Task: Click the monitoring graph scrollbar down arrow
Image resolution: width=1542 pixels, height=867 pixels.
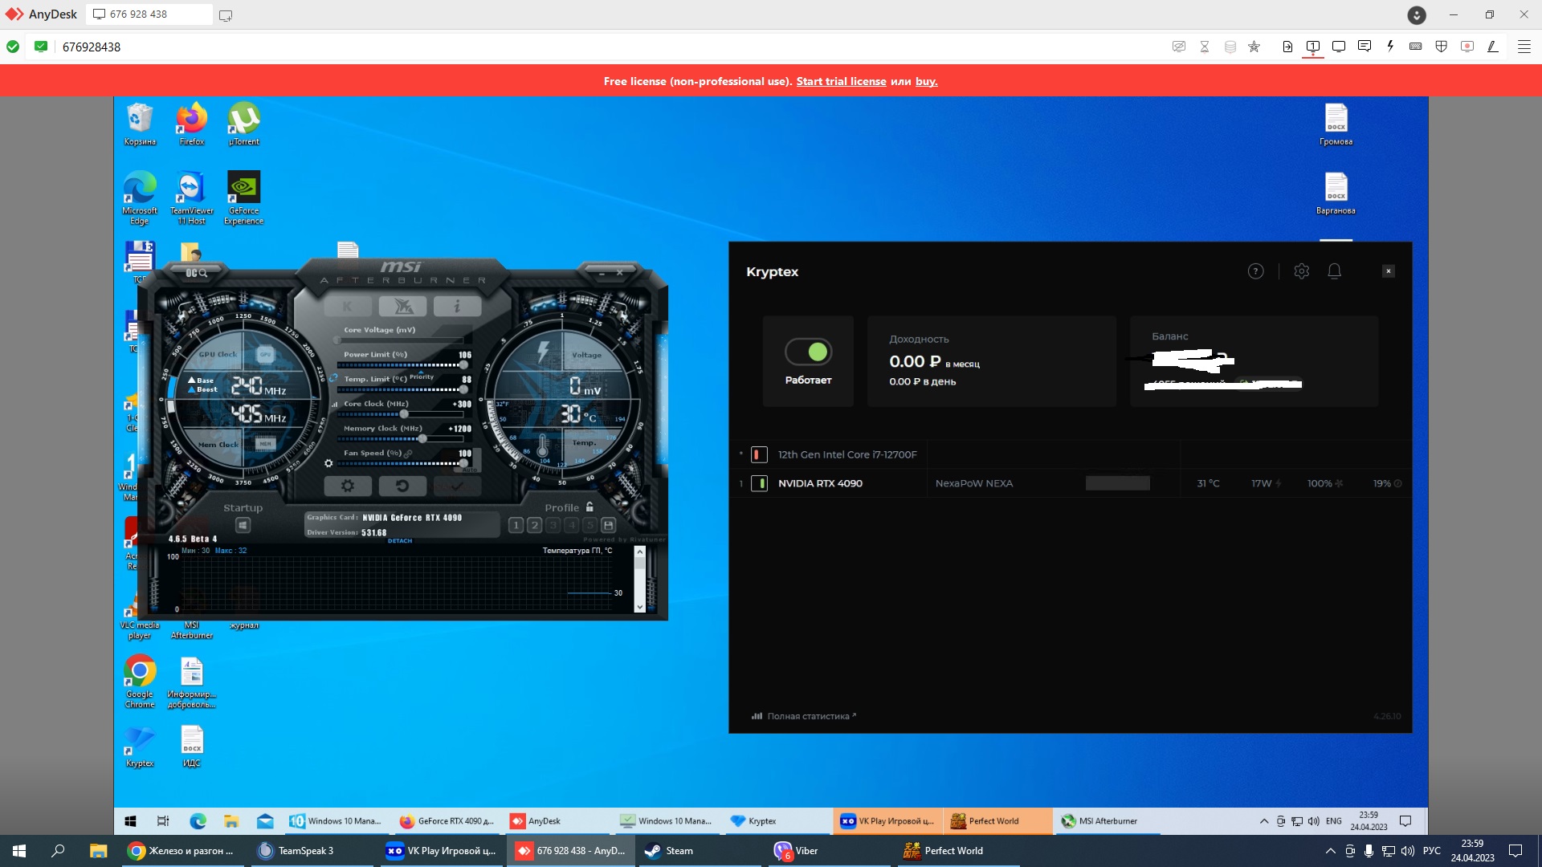Action: click(x=639, y=607)
